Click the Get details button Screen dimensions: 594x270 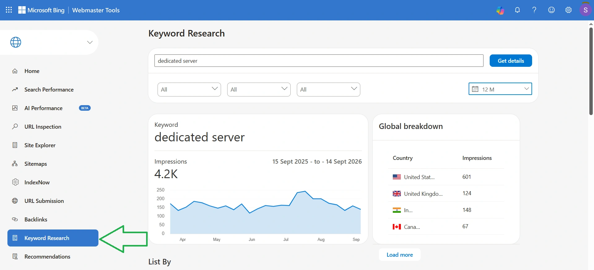pyautogui.click(x=511, y=61)
